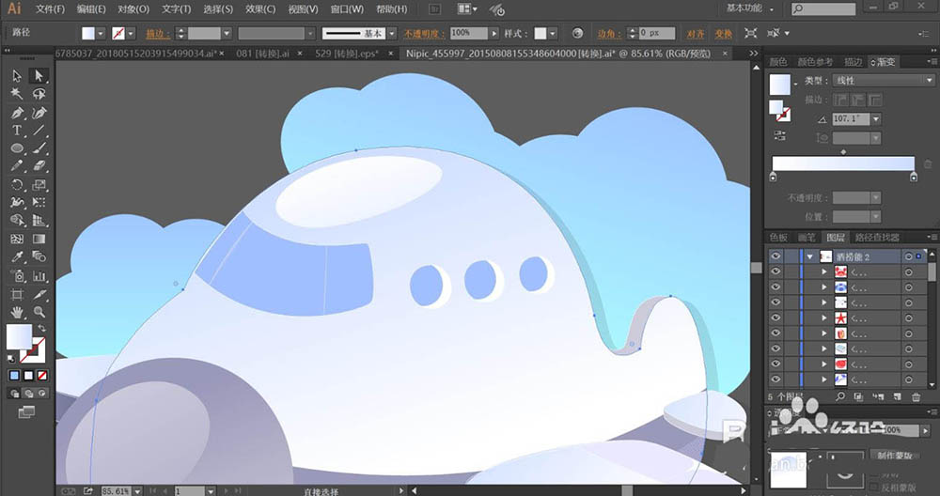The image size is (940, 496).
Task: Select the Blend tool
Action: pyautogui.click(x=39, y=257)
